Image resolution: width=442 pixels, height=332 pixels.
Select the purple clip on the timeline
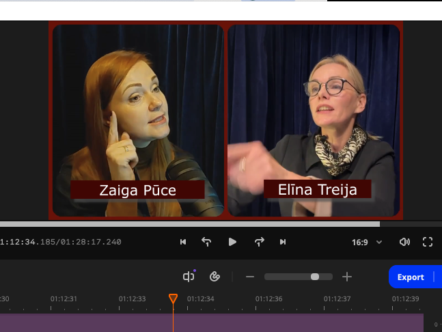(212, 322)
